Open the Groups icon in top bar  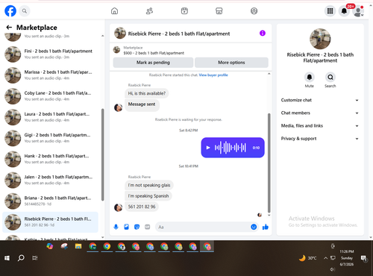click(254, 11)
